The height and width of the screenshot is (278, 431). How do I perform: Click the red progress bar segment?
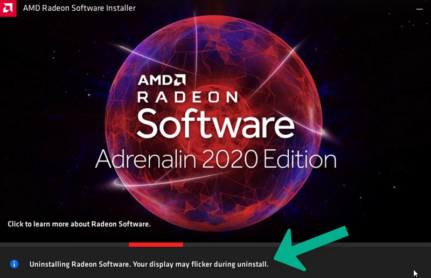156,245
